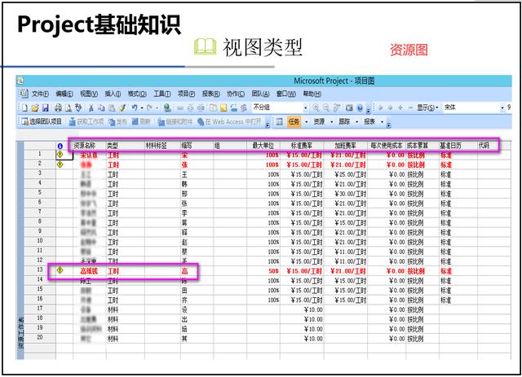Click the Open folder icon

[x=35, y=108]
